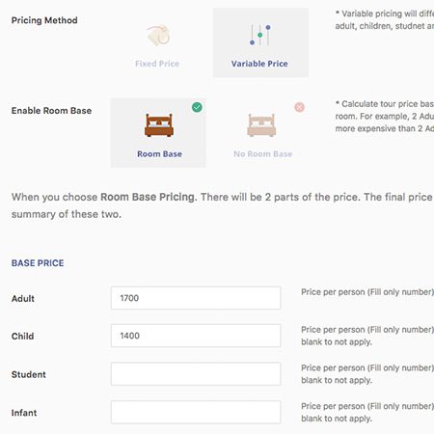Select the Fixed Price tag icon

[158, 35]
